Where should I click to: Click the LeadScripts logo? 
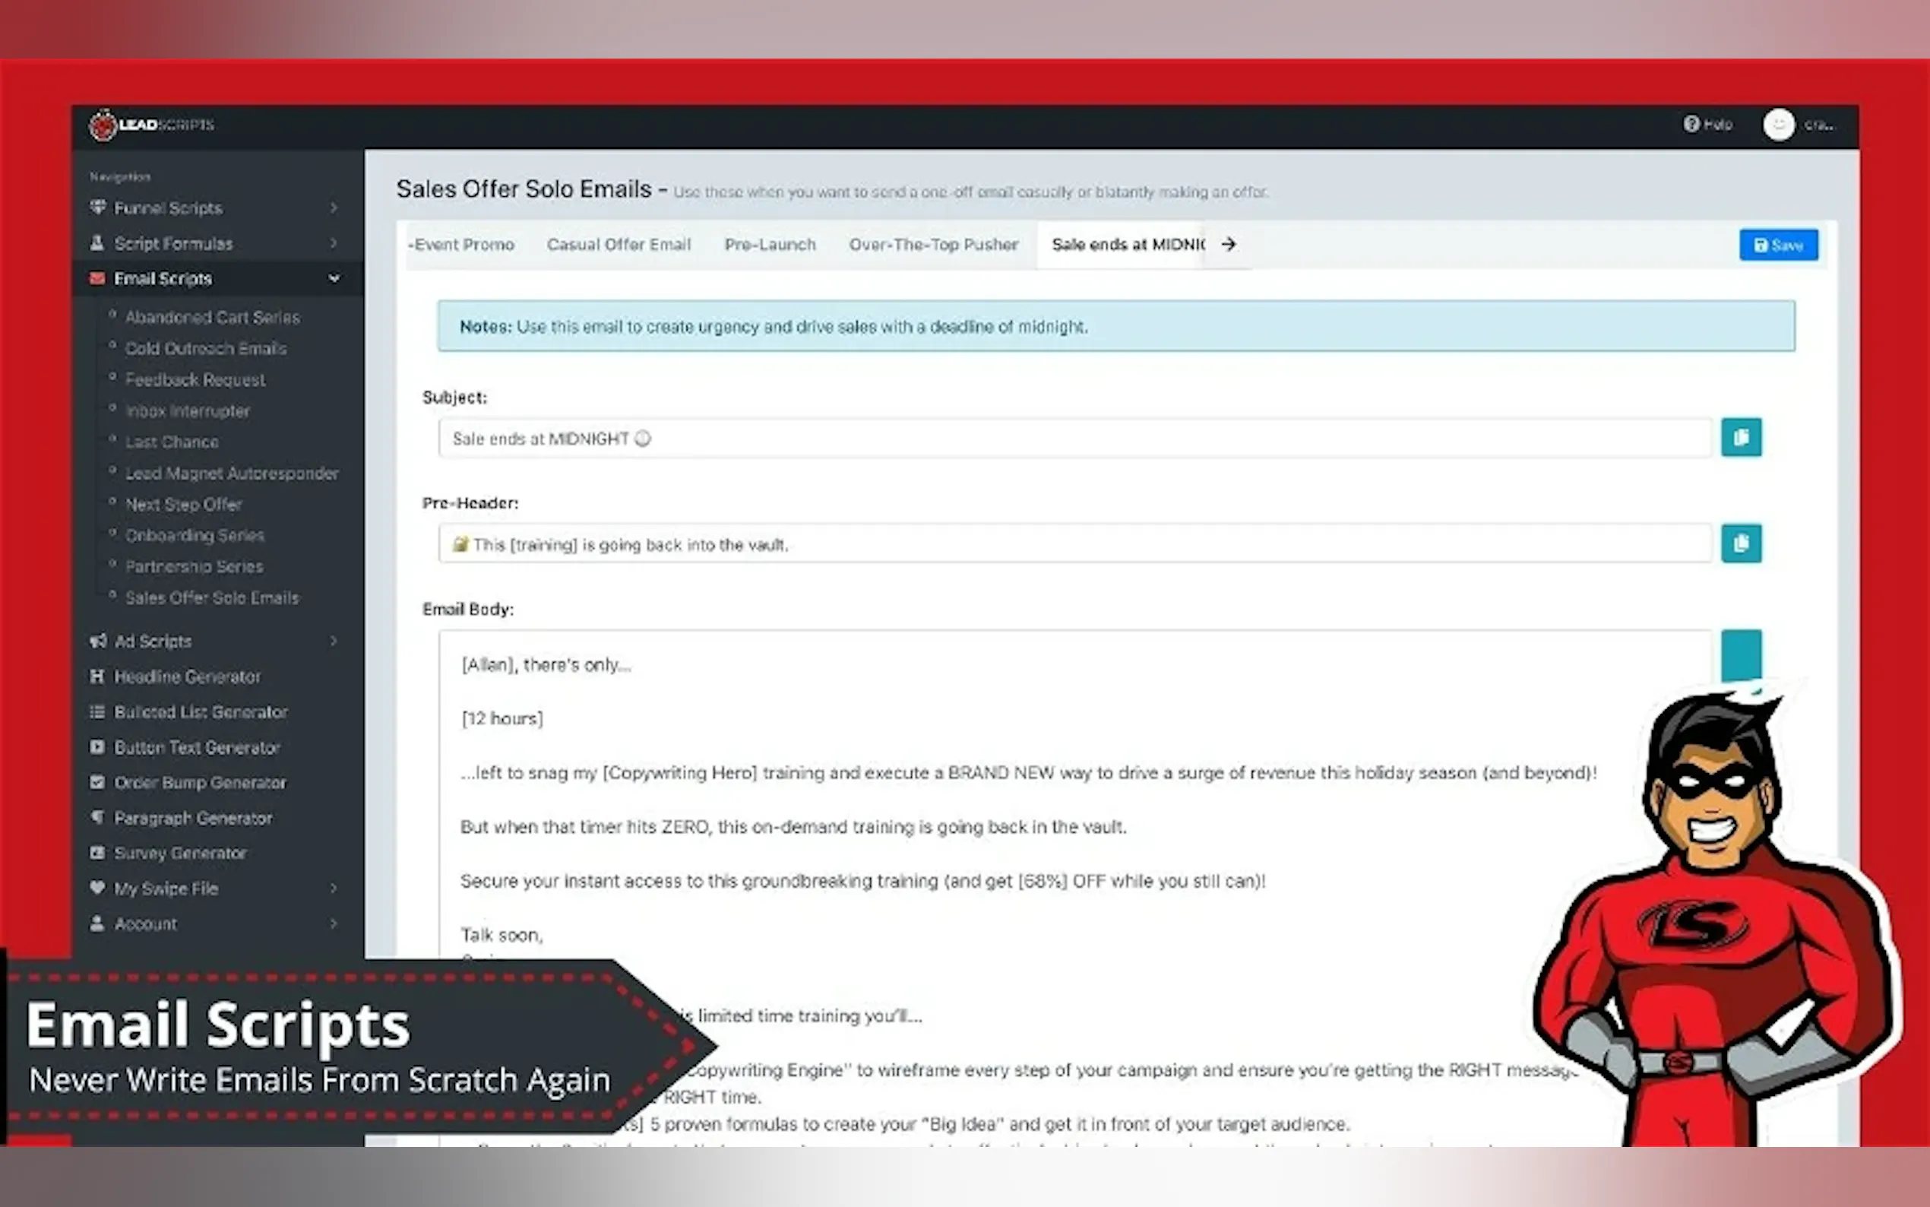tap(152, 125)
